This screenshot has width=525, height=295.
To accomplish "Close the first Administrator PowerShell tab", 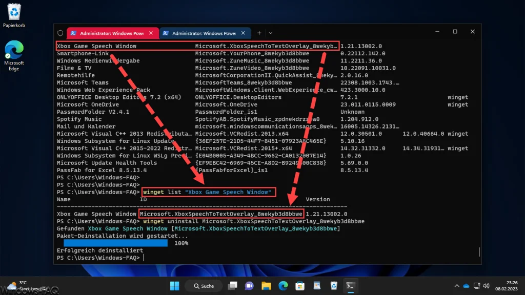I will click(x=151, y=33).
